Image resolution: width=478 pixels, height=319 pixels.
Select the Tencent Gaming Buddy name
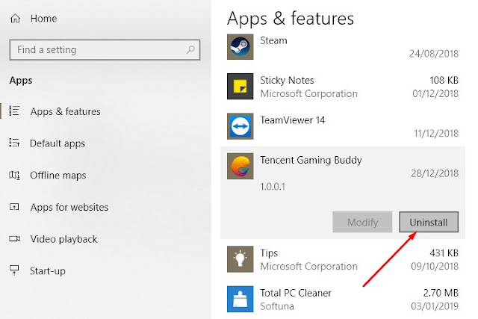(x=311, y=160)
